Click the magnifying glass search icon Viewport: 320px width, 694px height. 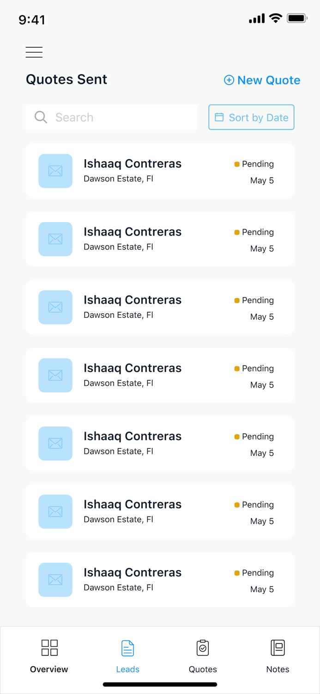(x=41, y=117)
